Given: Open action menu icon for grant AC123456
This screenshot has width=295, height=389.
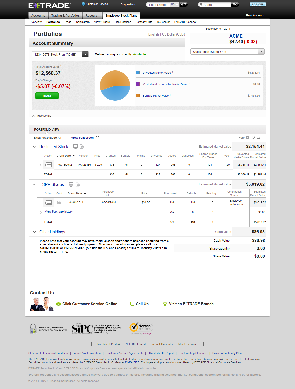Looking at the screenshot, I should click(48, 165).
